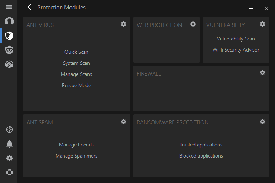Open the Privacy eye-shield sidebar icon
The image size is (275, 183).
[x=9, y=50]
